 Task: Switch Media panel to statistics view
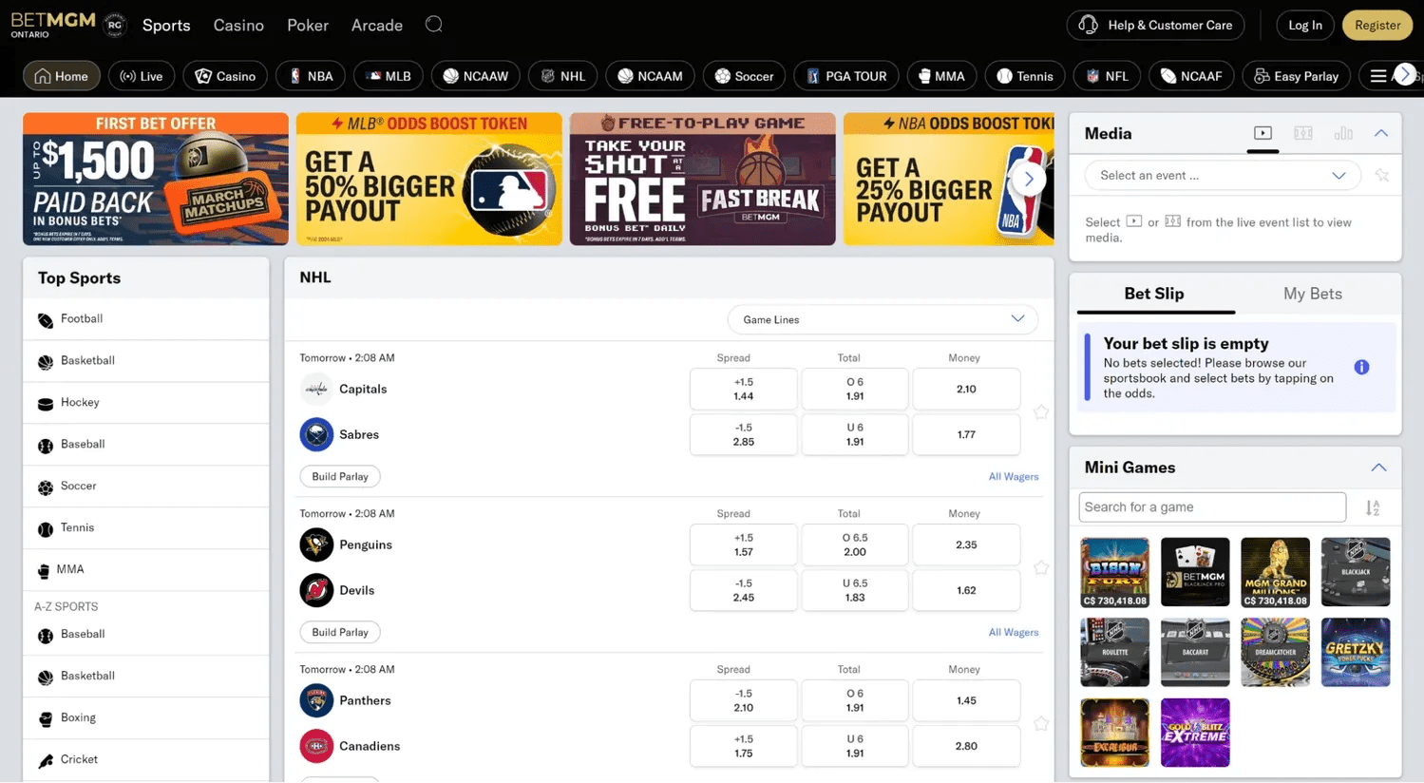pos(1343,134)
